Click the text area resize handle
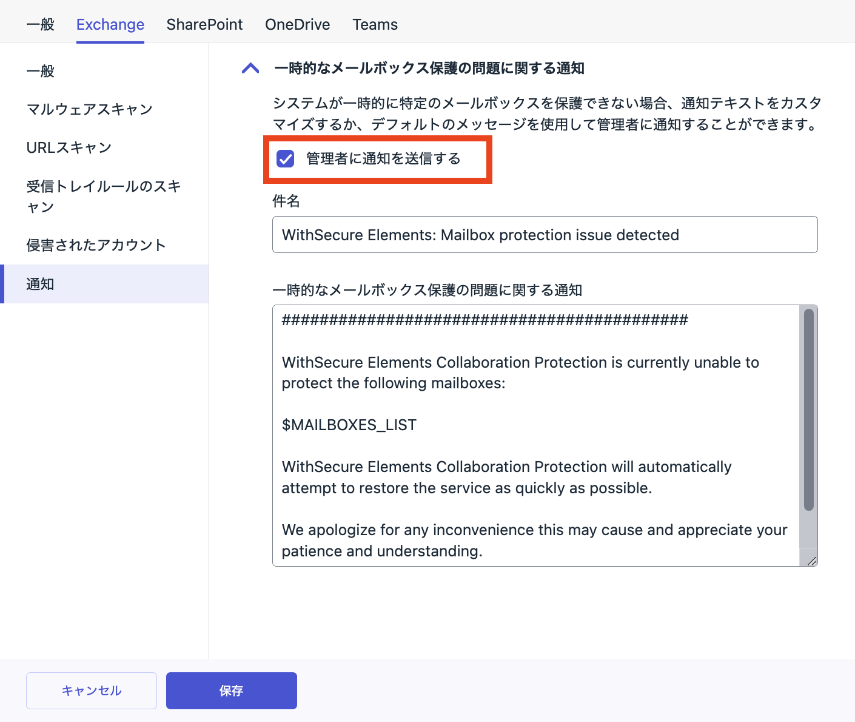Viewport: 855px width, 722px height. 811,561
